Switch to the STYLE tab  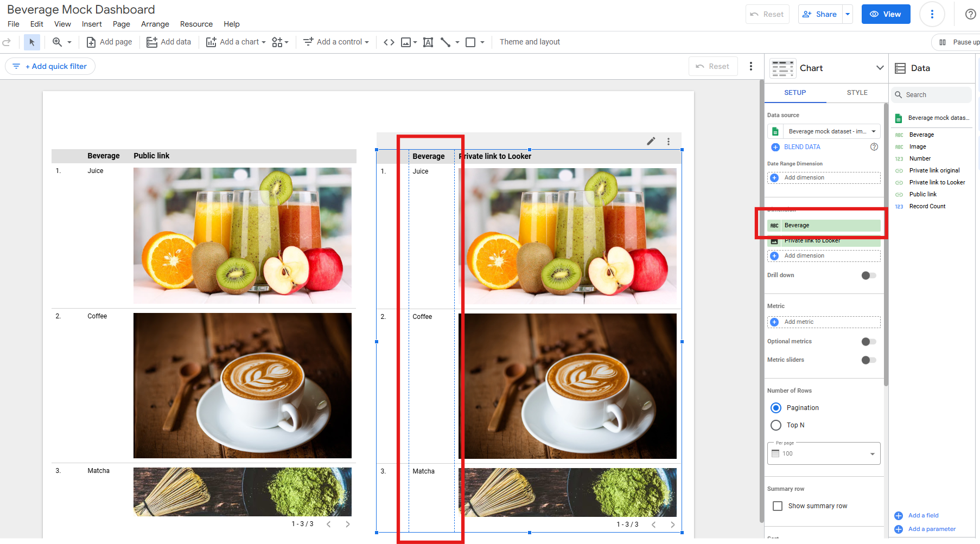tap(857, 93)
